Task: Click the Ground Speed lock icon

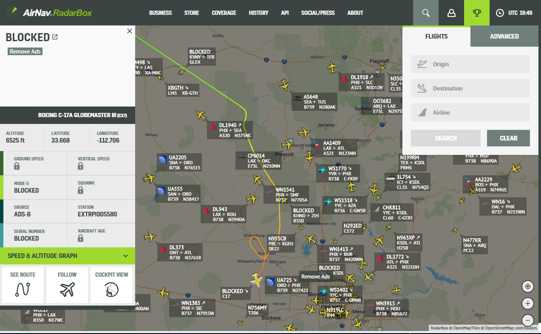Action: tap(17, 166)
